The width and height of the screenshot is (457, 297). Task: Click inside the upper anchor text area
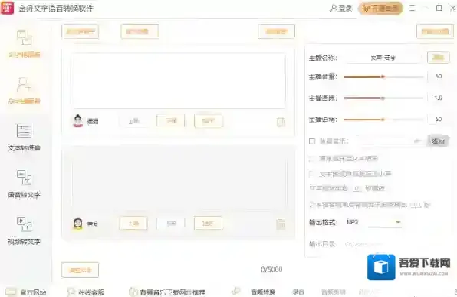(x=179, y=81)
